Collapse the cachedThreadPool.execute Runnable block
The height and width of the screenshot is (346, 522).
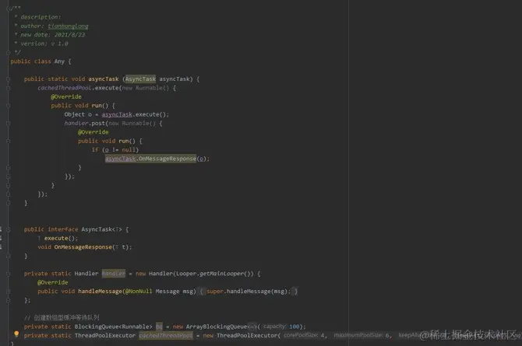(x=8, y=88)
